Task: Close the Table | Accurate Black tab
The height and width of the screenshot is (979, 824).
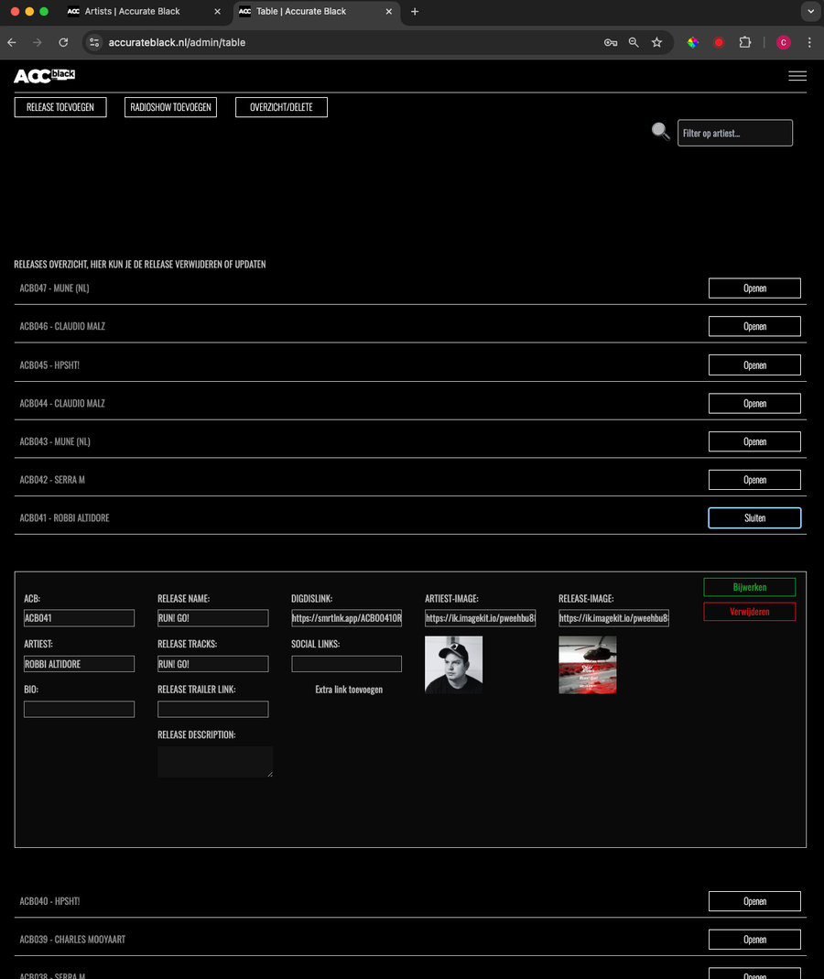Action: (x=388, y=11)
